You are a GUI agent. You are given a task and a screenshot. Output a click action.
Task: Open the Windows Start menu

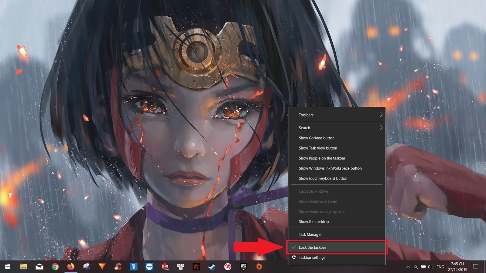tap(8, 267)
